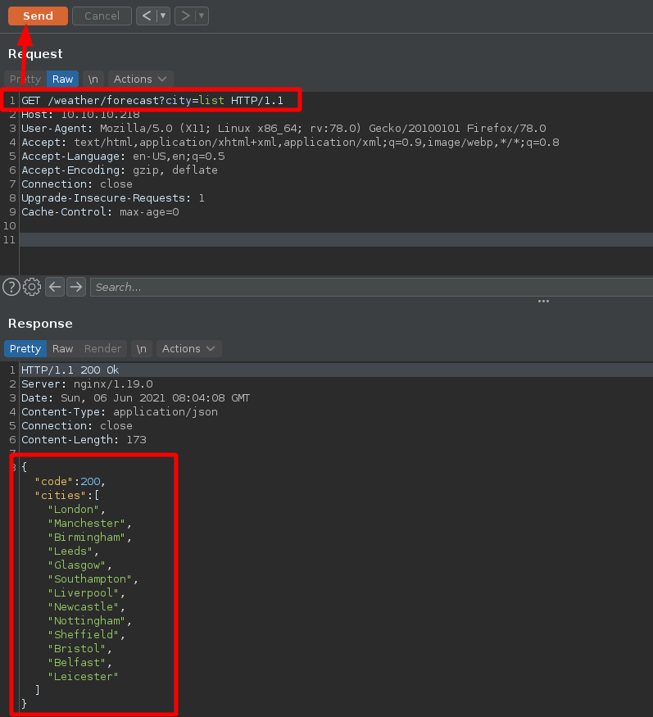Open the search help icon
The image size is (653, 717).
[x=11, y=287]
